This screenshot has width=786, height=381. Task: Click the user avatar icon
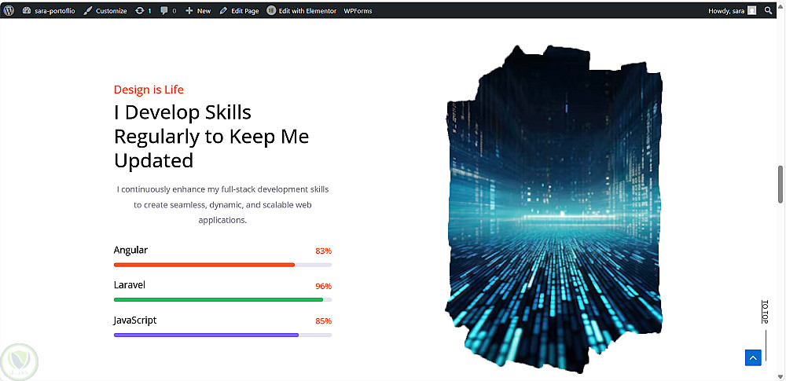coord(752,10)
